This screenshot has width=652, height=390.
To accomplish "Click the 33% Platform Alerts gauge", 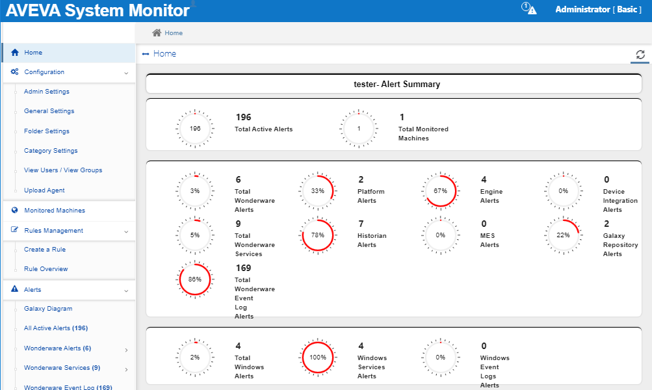I will 318,191.
